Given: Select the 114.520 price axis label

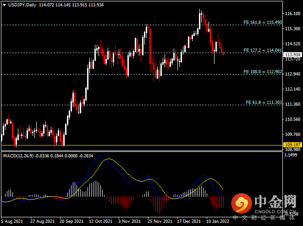Looking at the screenshot, I should pyautogui.click(x=292, y=44).
